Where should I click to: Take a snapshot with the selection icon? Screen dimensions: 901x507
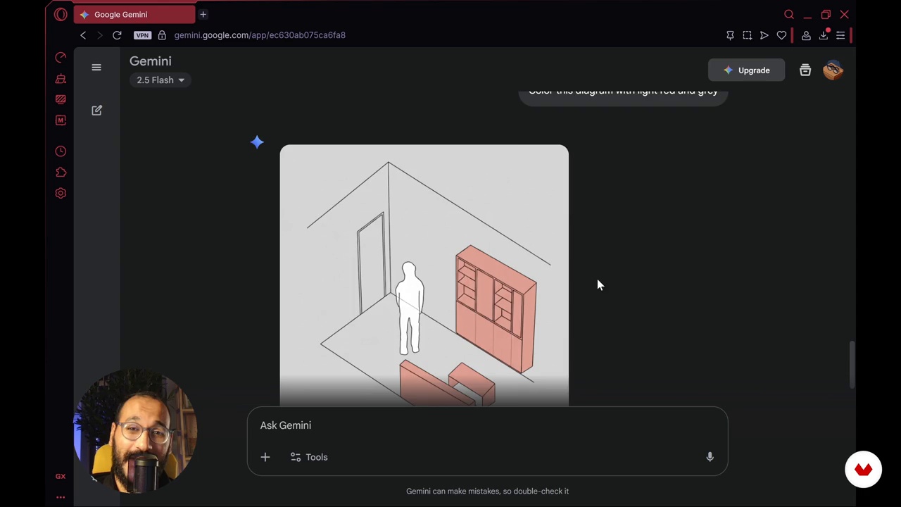747,35
